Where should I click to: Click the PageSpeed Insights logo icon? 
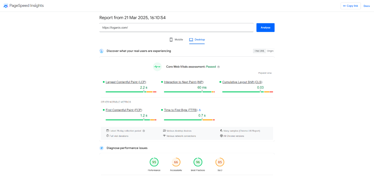(x=6, y=6)
